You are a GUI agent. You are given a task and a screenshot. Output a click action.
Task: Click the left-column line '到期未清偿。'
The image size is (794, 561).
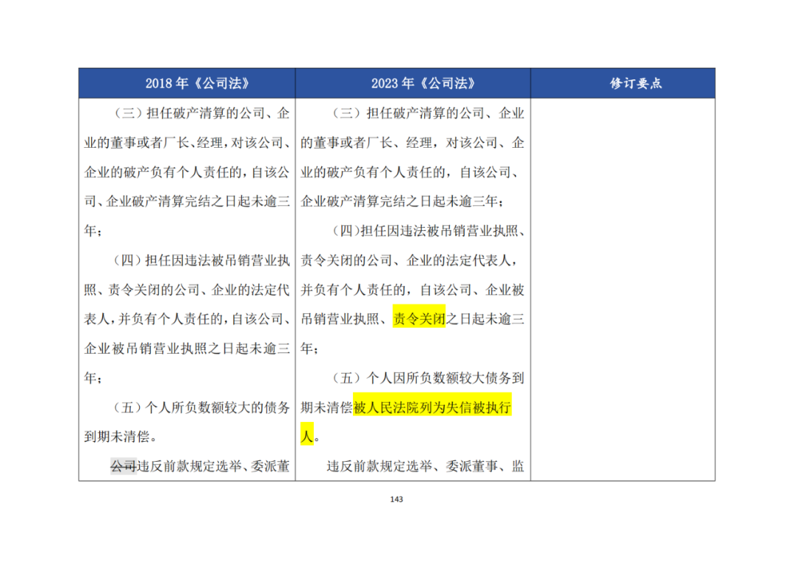coord(121,437)
